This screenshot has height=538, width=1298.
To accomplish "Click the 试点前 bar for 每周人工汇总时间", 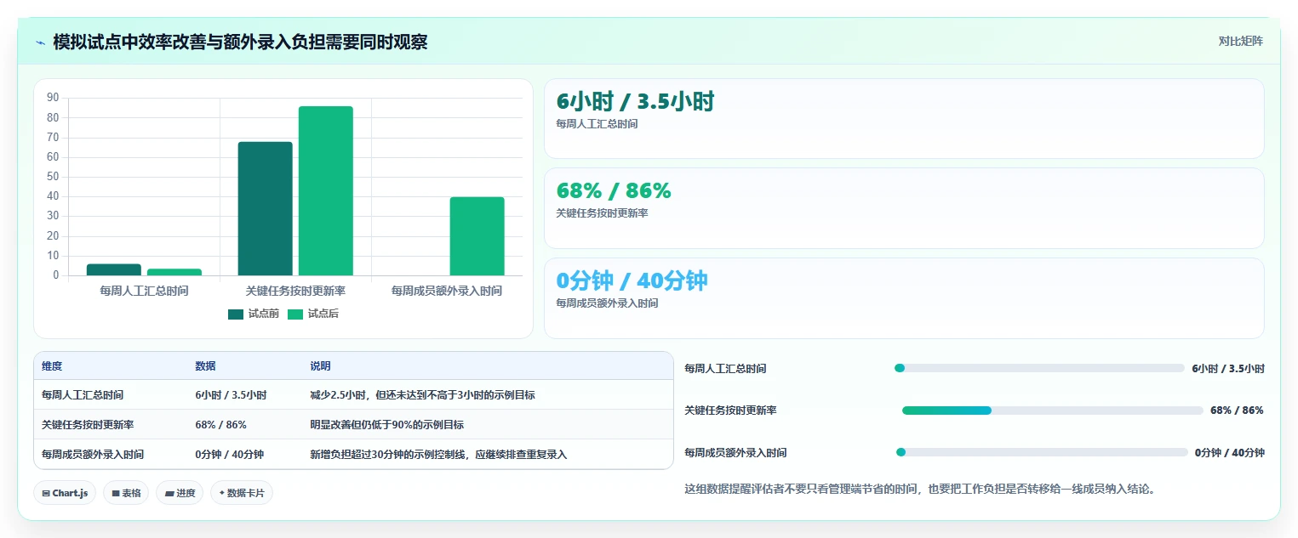I will (x=114, y=269).
